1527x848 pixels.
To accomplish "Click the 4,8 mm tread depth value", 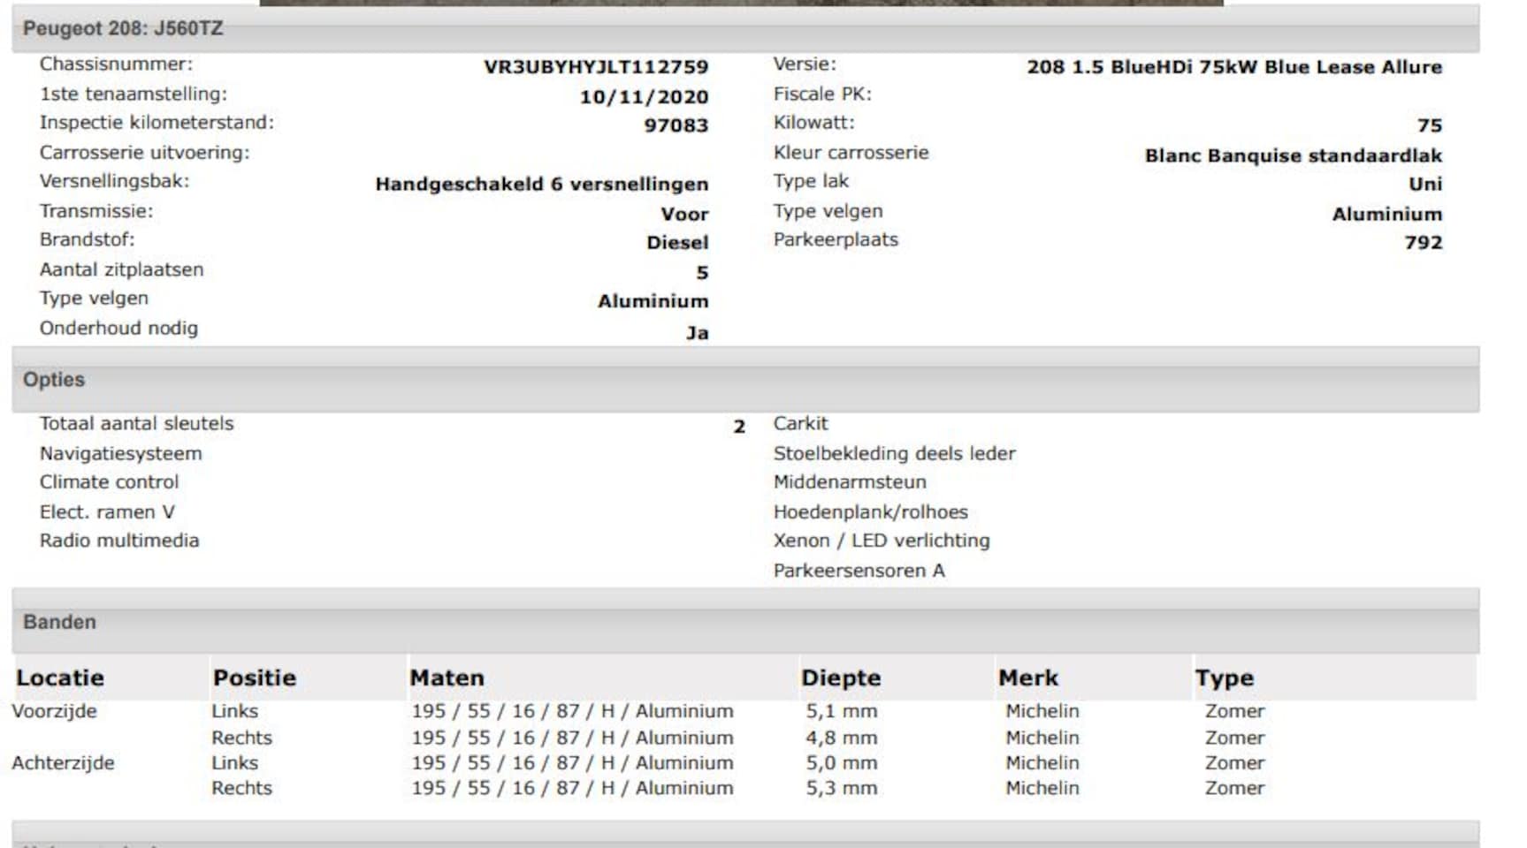I will click(x=841, y=738).
